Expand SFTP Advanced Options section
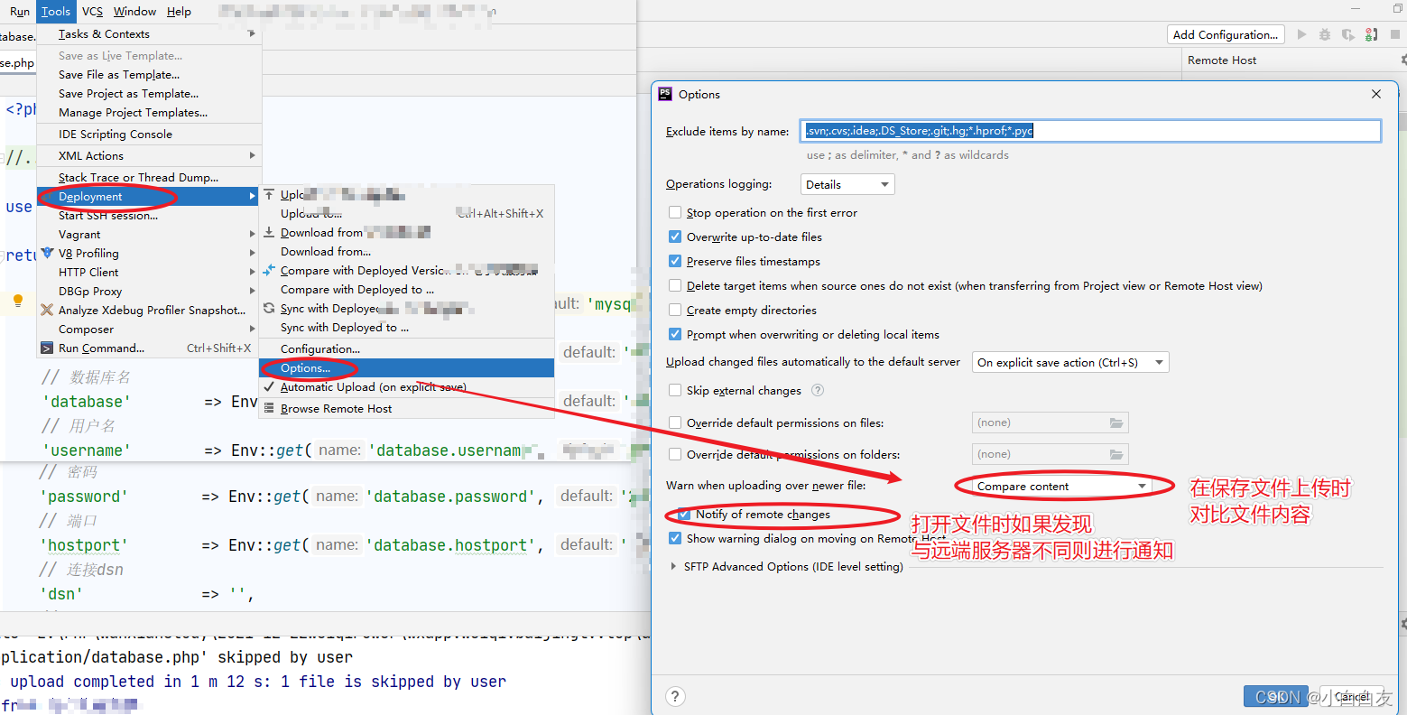1407x715 pixels. click(x=673, y=566)
